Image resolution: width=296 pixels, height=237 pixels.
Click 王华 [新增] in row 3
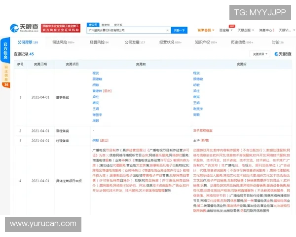tap(201, 140)
